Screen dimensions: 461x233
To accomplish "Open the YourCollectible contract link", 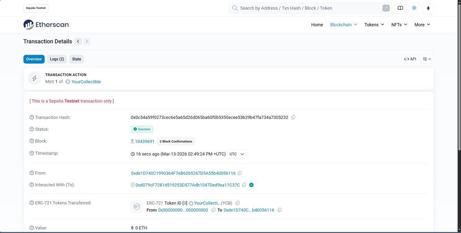I will [86, 82].
